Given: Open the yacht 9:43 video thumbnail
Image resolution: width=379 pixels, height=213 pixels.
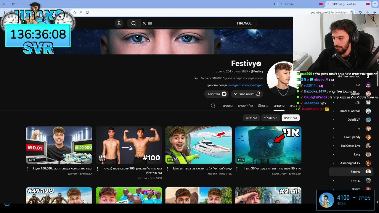Looking at the screenshot, I should pos(198,145).
